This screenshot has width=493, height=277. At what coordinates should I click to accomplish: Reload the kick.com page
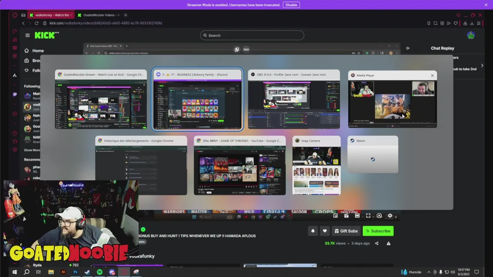[x=37, y=23]
